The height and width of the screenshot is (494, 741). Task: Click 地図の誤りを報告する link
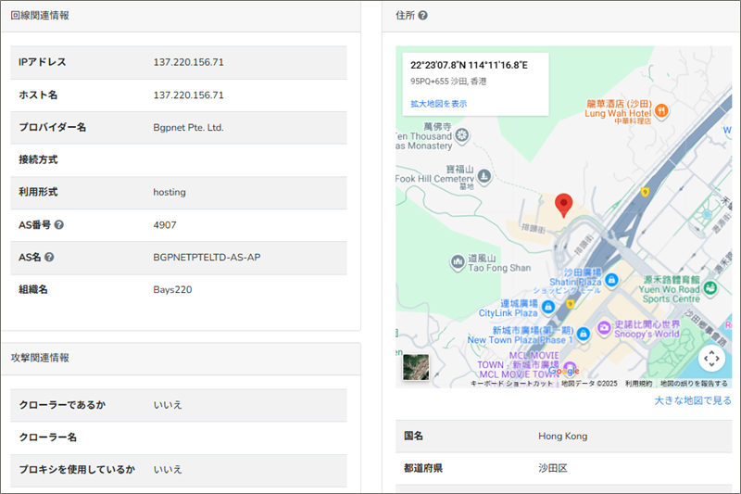694,383
